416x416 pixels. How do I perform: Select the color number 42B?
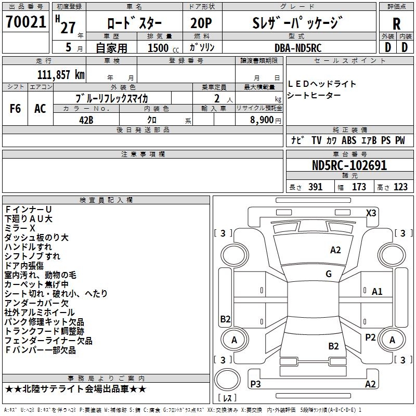click(86, 120)
